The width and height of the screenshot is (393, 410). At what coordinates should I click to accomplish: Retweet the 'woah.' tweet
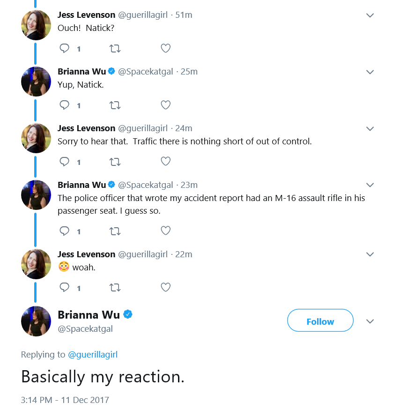(115, 288)
